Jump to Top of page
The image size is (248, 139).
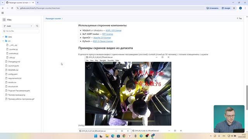239,19
